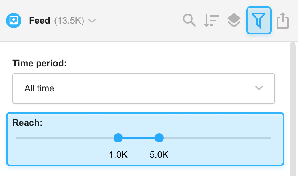298x176 pixels.
Task: Click the search magnifier icon
Action: point(189,20)
